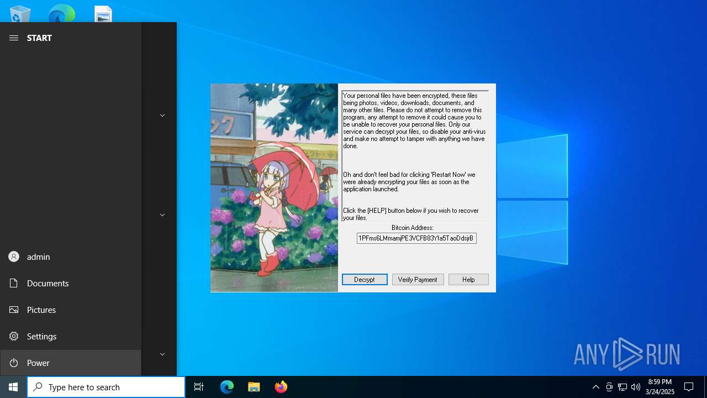Viewport: 707px width, 398px height.
Task: Open the Help button in ransom dialog
Action: click(x=468, y=280)
